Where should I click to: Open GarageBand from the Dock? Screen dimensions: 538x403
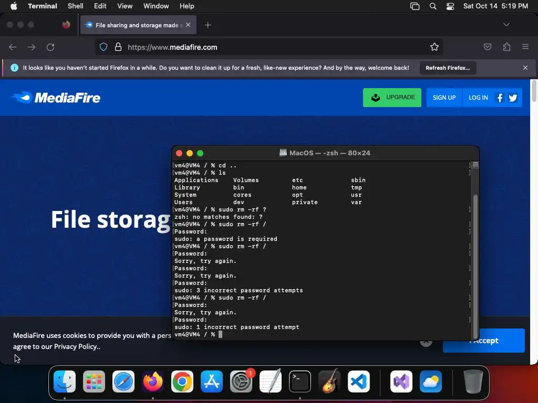tap(329, 381)
